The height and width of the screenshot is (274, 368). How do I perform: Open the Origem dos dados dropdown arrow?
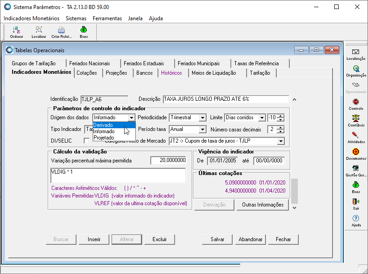(x=131, y=117)
